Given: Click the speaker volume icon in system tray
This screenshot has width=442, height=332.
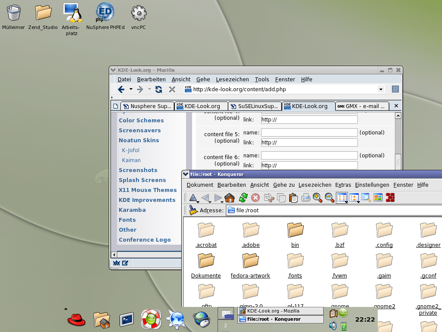Looking at the screenshot, I should tap(333, 326).
